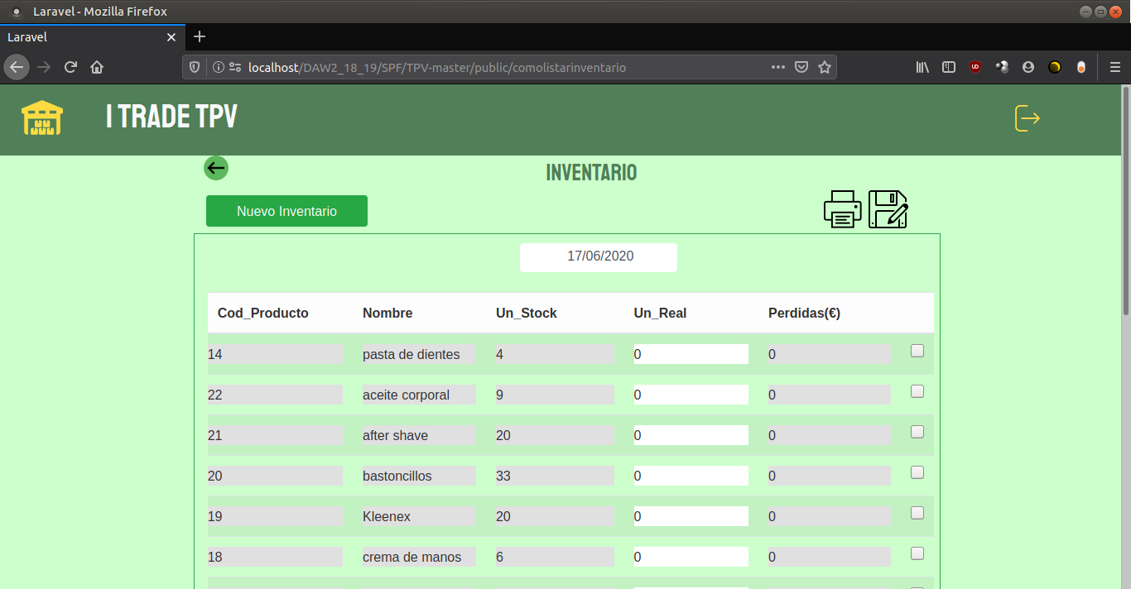Enable the checkbox on the Kleenex row

tap(917, 513)
